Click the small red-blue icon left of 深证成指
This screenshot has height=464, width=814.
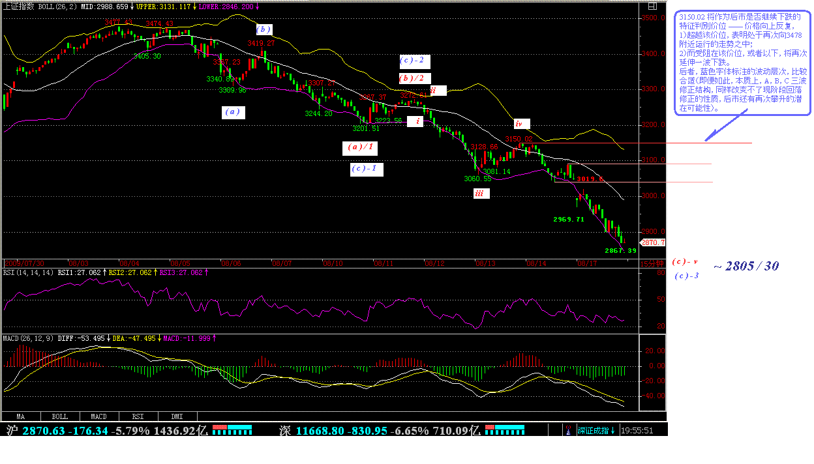tap(570, 430)
